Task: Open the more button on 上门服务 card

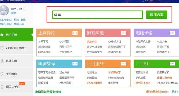Action: pyautogui.click(x=124, y=64)
